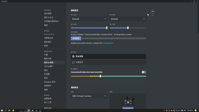
Task: Click the 中 input method indicator
Action: coord(185,111)
